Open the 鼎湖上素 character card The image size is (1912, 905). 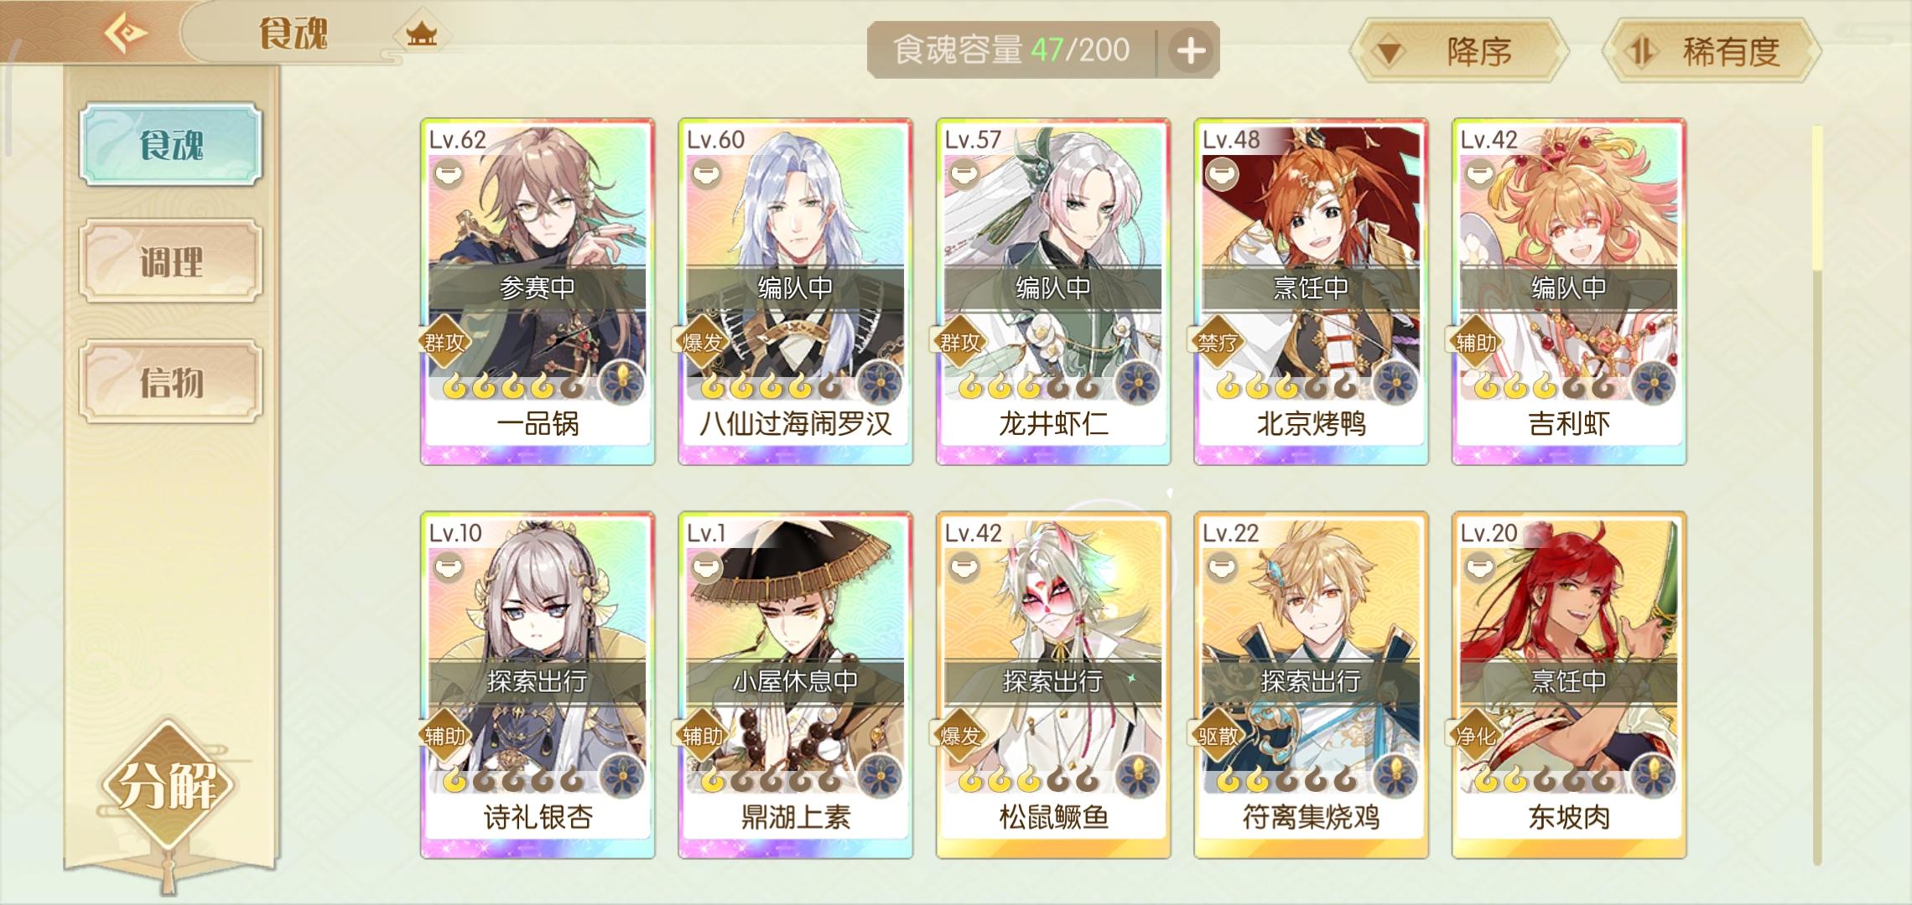[x=796, y=685]
